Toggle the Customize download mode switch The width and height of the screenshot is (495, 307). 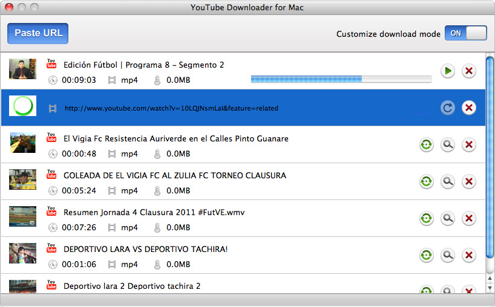click(x=465, y=33)
